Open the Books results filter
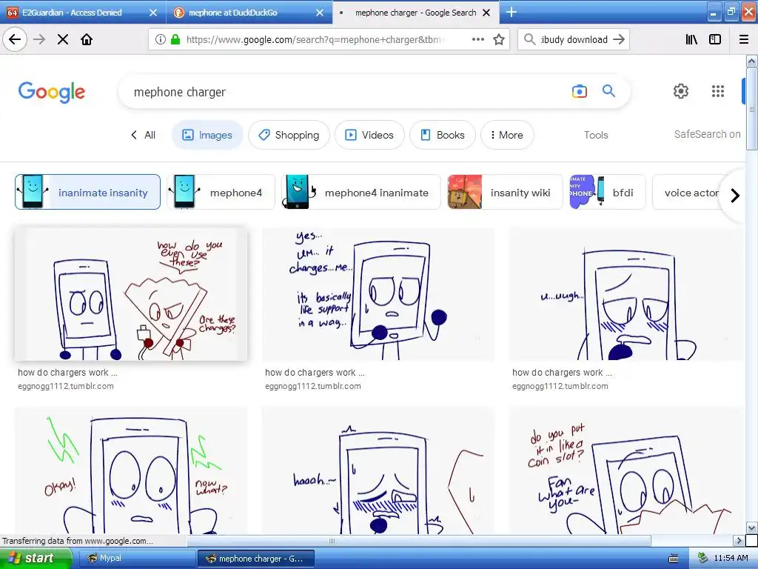This screenshot has height=569, width=758. tap(443, 135)
